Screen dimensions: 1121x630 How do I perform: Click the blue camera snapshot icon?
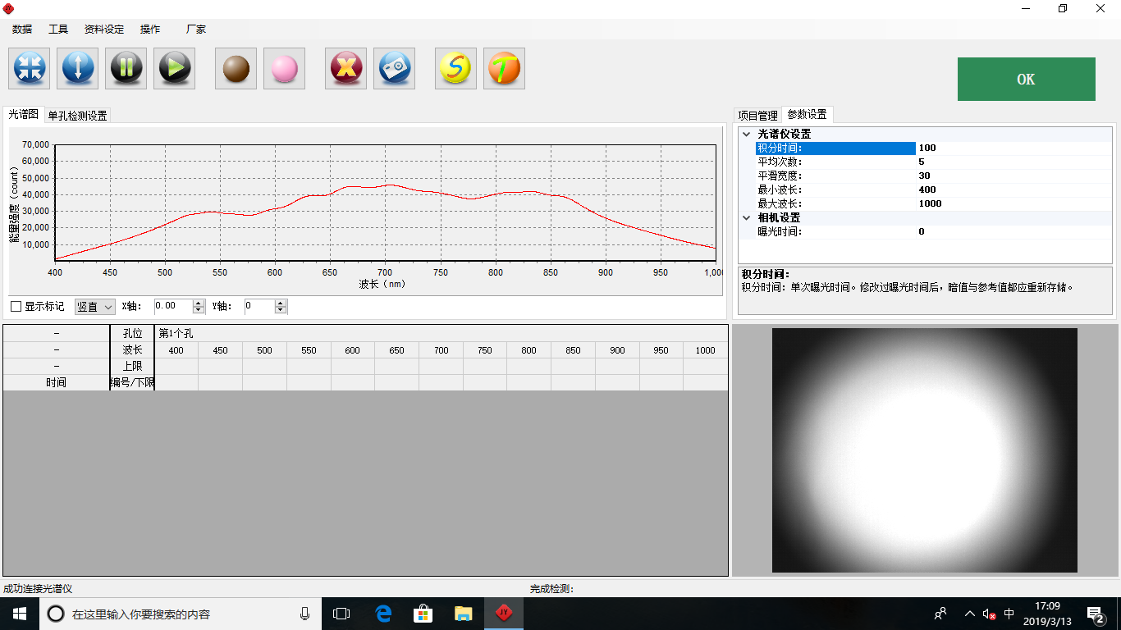click(x=395, y=68)
